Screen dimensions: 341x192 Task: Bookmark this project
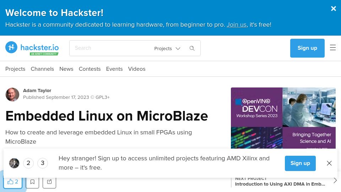click(32, 182)
